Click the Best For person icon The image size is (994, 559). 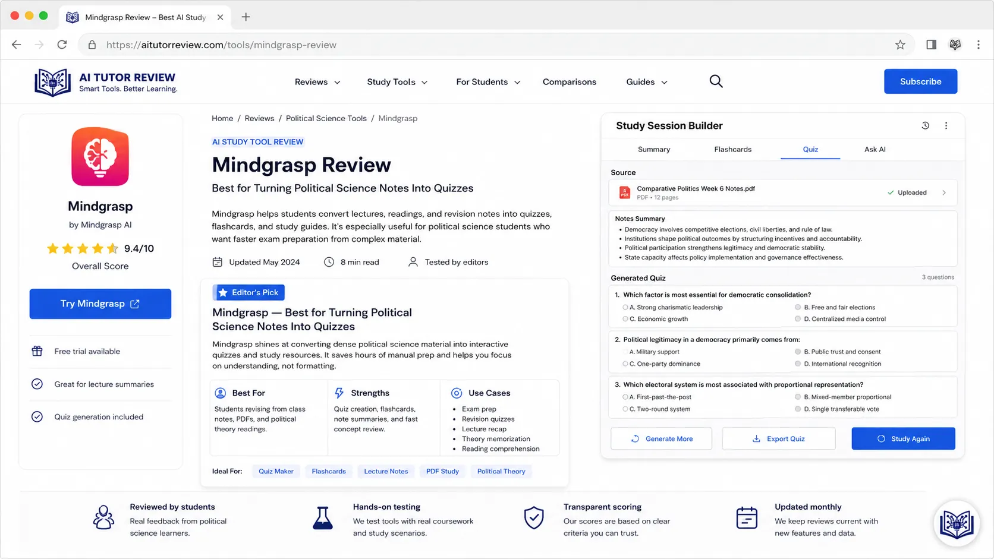[x=220, y=393]
